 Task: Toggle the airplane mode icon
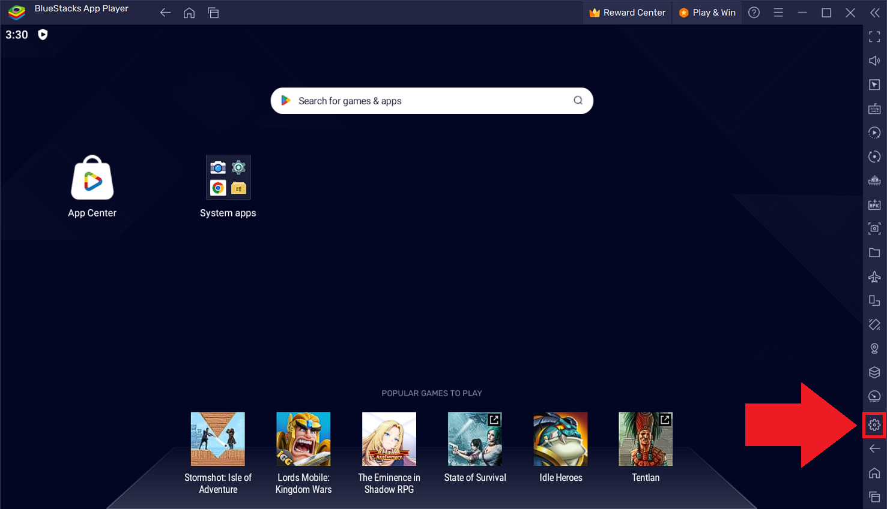pos(874,277)
